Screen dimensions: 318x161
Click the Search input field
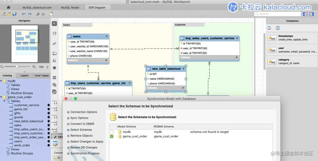coord(277,14)
